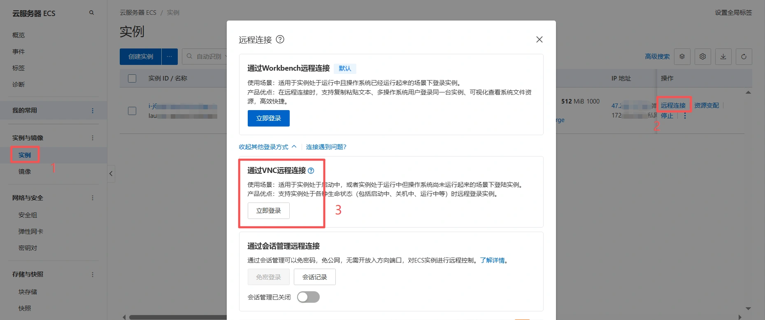Click the help icon beside 通过VNC远程连接
The image size is (765, 320).
click(311, 170)
